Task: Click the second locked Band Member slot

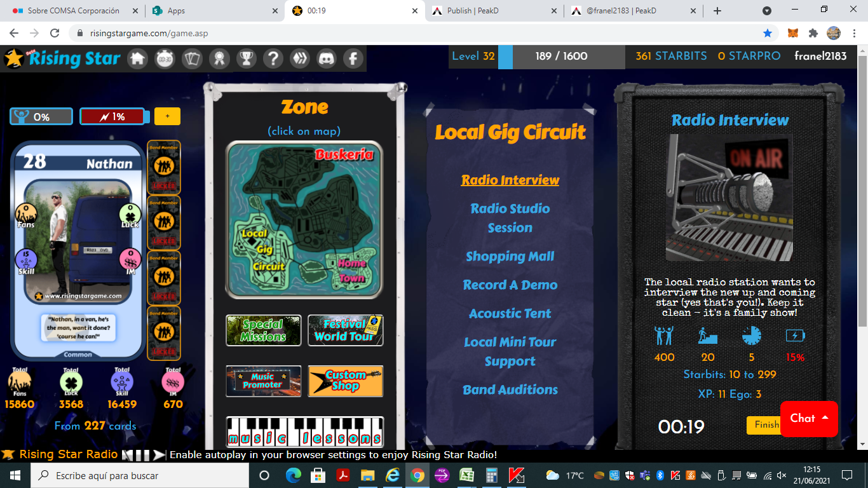Action: pos(164,222)
